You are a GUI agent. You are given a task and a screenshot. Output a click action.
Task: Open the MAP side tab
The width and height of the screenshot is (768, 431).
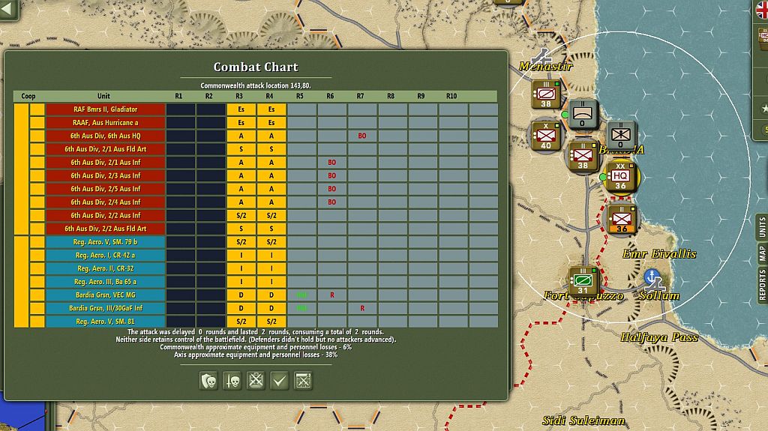coord(762,253)
